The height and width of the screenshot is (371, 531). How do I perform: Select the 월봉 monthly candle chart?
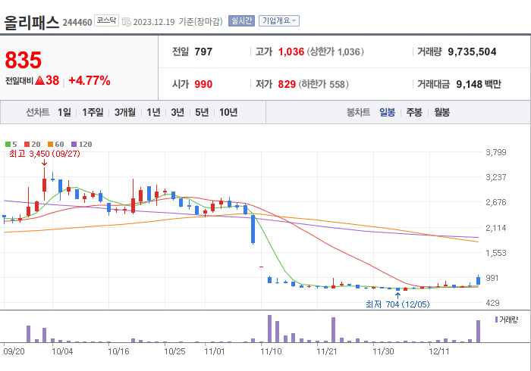click(x=442, y=112)
